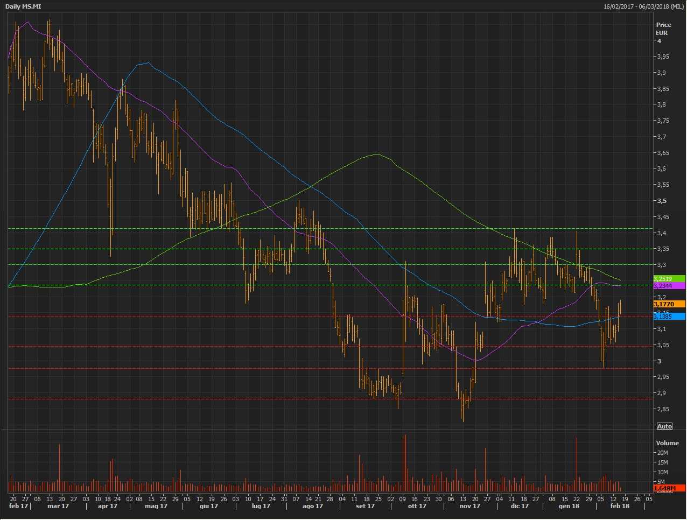Click the gen 18 month label
The image size is (687, 520).
569,506
